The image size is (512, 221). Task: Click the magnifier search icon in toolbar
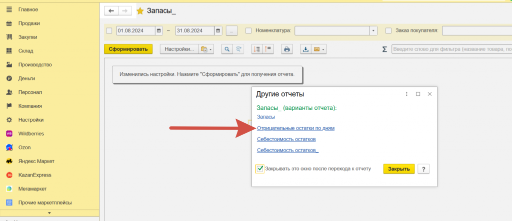coord(227,49)
